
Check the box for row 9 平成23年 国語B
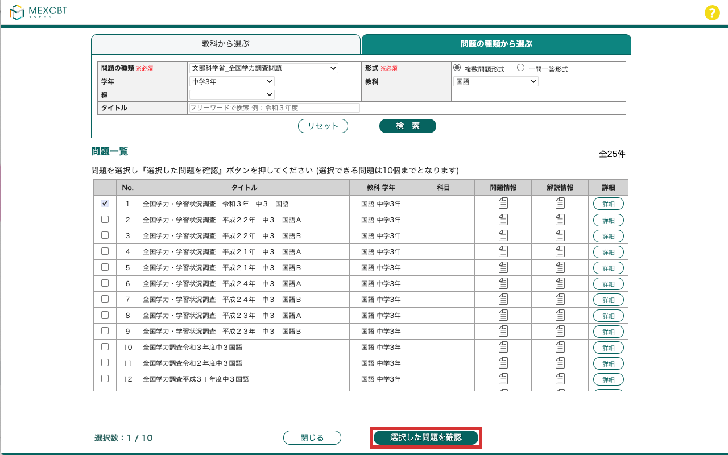pyautogui.click(x=105, y=331)
